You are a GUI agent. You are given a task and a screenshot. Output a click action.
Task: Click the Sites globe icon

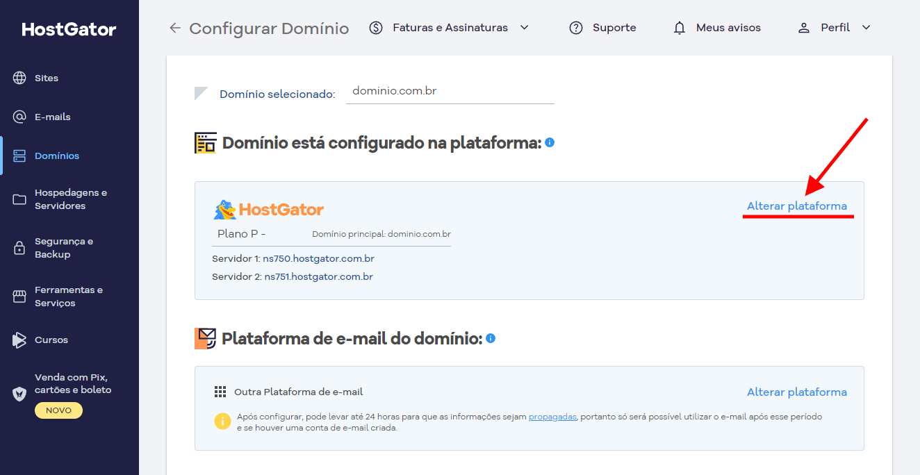(19, 78)
